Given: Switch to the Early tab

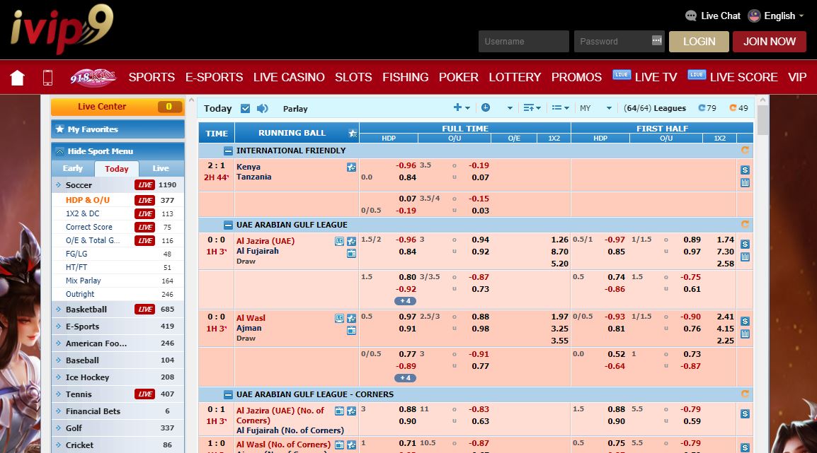Looking at the screenshot, I should [x=73, y=169].
